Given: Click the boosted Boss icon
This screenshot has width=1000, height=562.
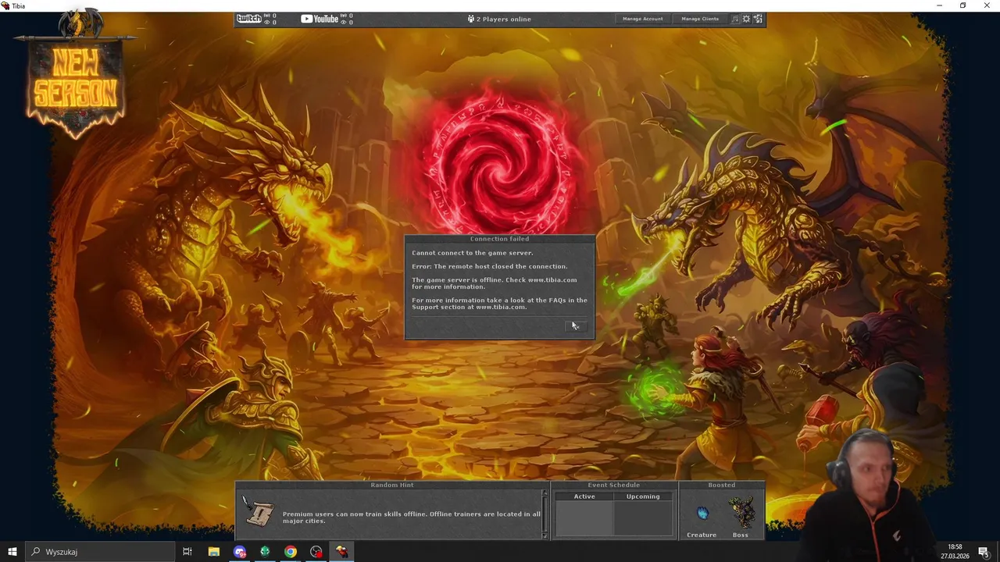Looking at the screenshot, I should (741, 513).
